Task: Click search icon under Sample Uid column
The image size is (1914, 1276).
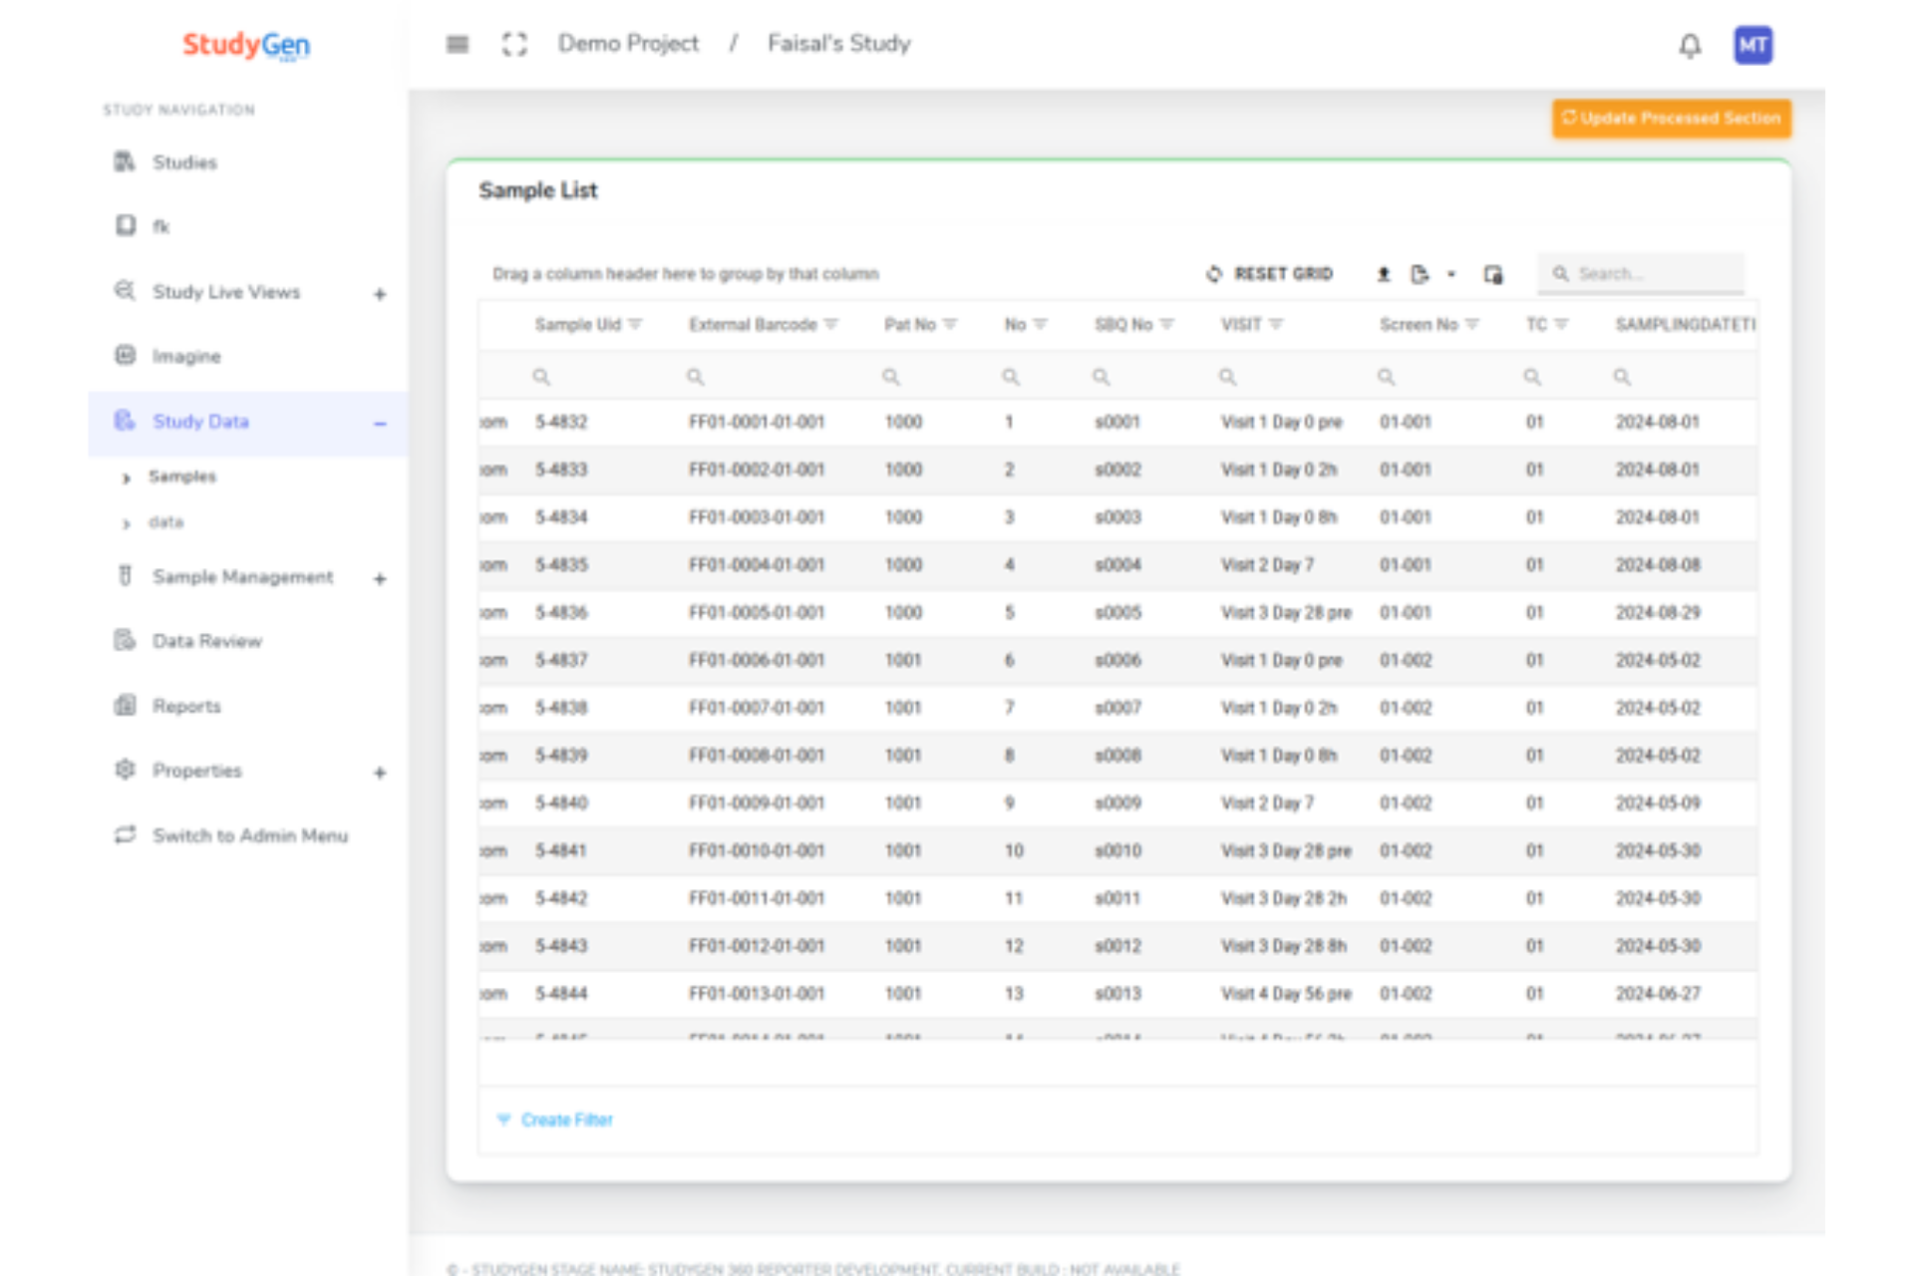Action: click(x=541, y=377)
